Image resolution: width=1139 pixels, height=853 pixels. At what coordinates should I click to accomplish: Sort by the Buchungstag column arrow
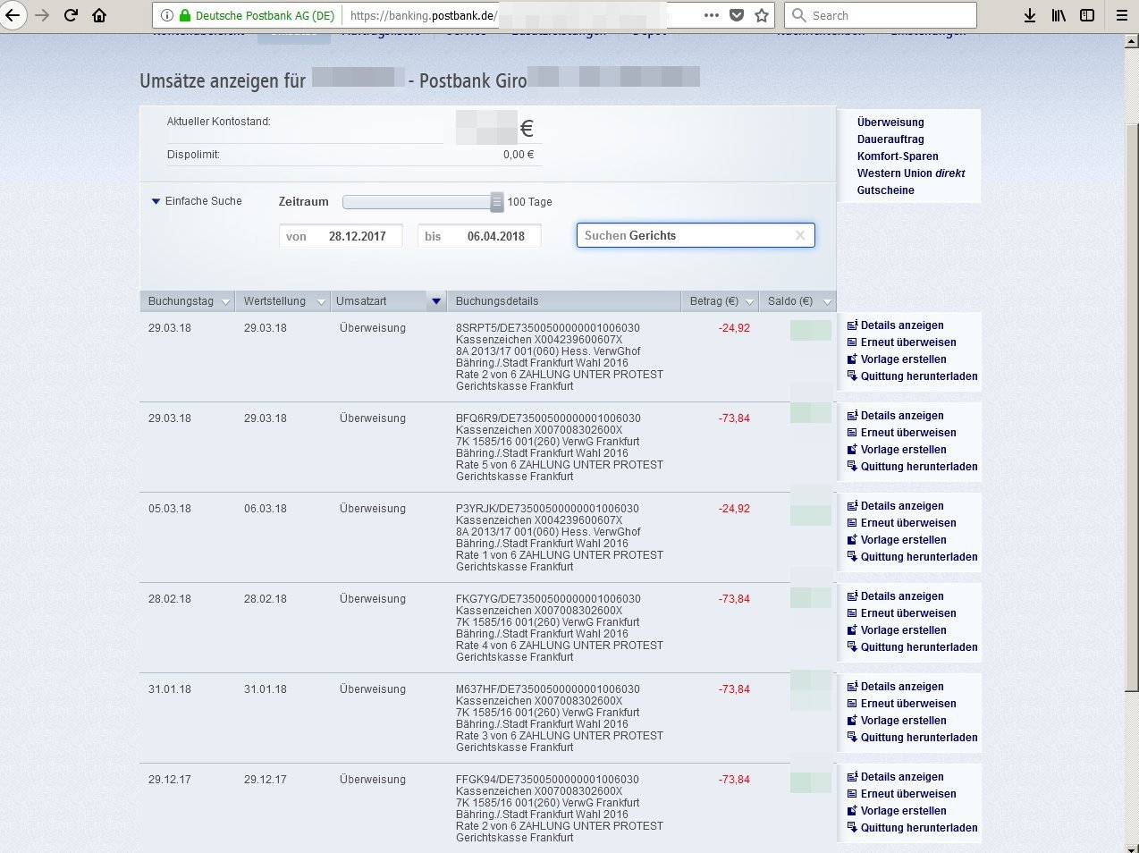[225, 302]
